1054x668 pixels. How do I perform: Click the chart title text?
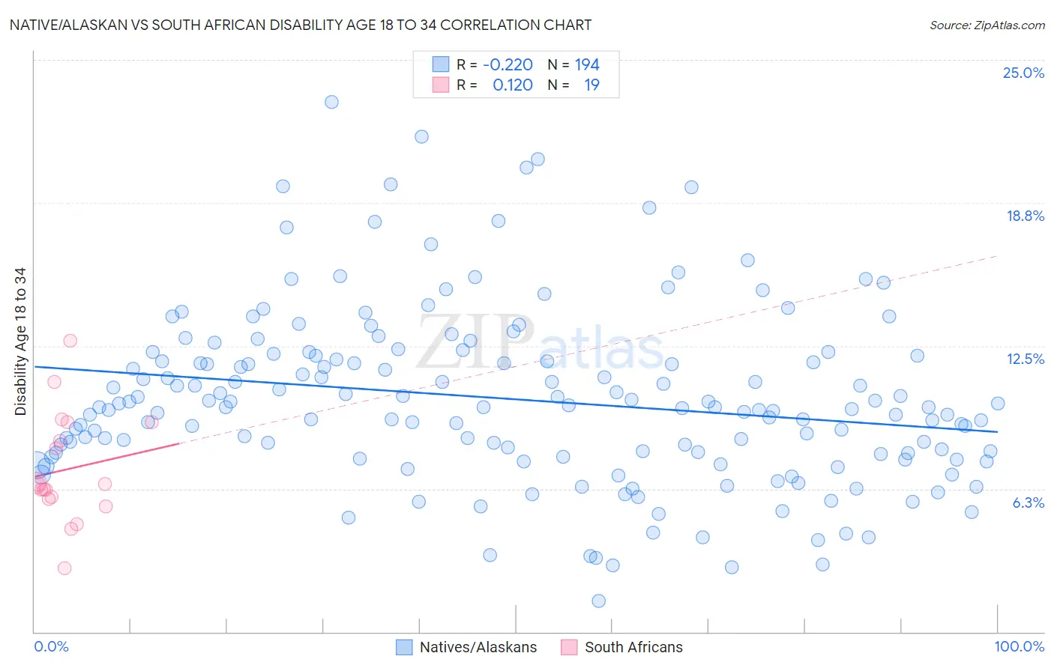pos(301,25)
